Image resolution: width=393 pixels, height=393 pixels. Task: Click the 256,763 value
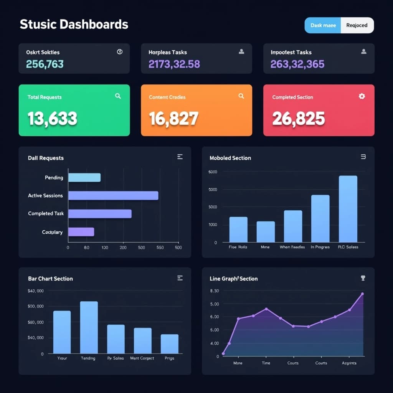click(x=45, y=64)
